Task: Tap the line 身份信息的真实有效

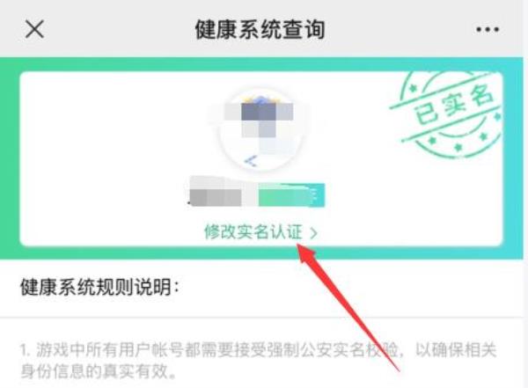Action: pyautogui.click(x=98, y=370)
